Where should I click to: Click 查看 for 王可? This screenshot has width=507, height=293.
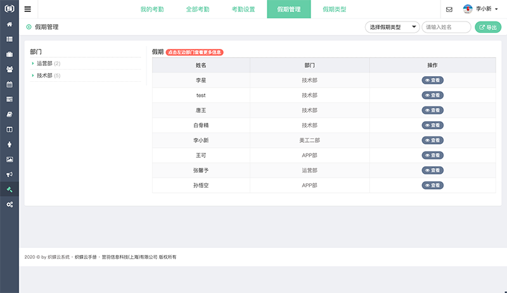(432, 155)
